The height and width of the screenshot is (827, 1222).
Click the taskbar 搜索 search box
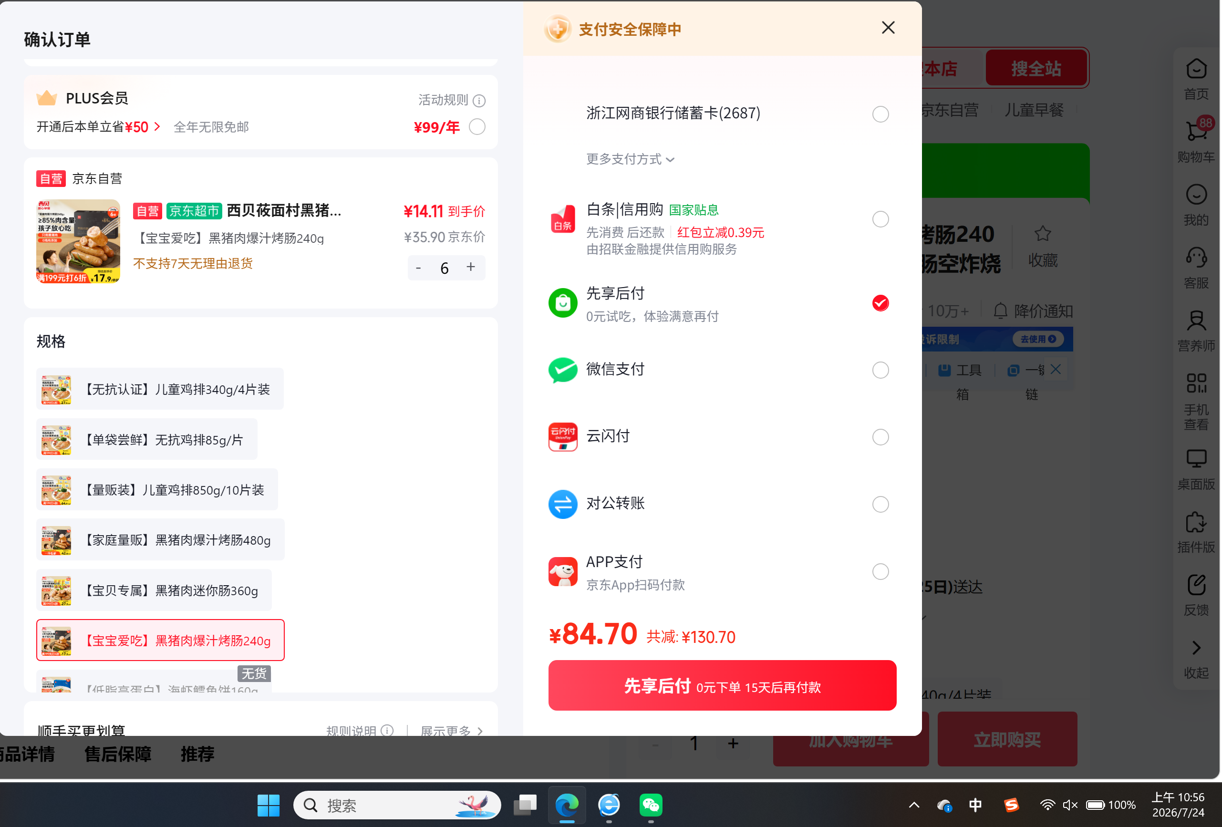tap(397, 805)
